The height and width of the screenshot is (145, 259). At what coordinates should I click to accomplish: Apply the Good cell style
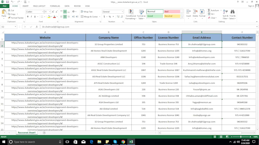(x=155, y=16)
